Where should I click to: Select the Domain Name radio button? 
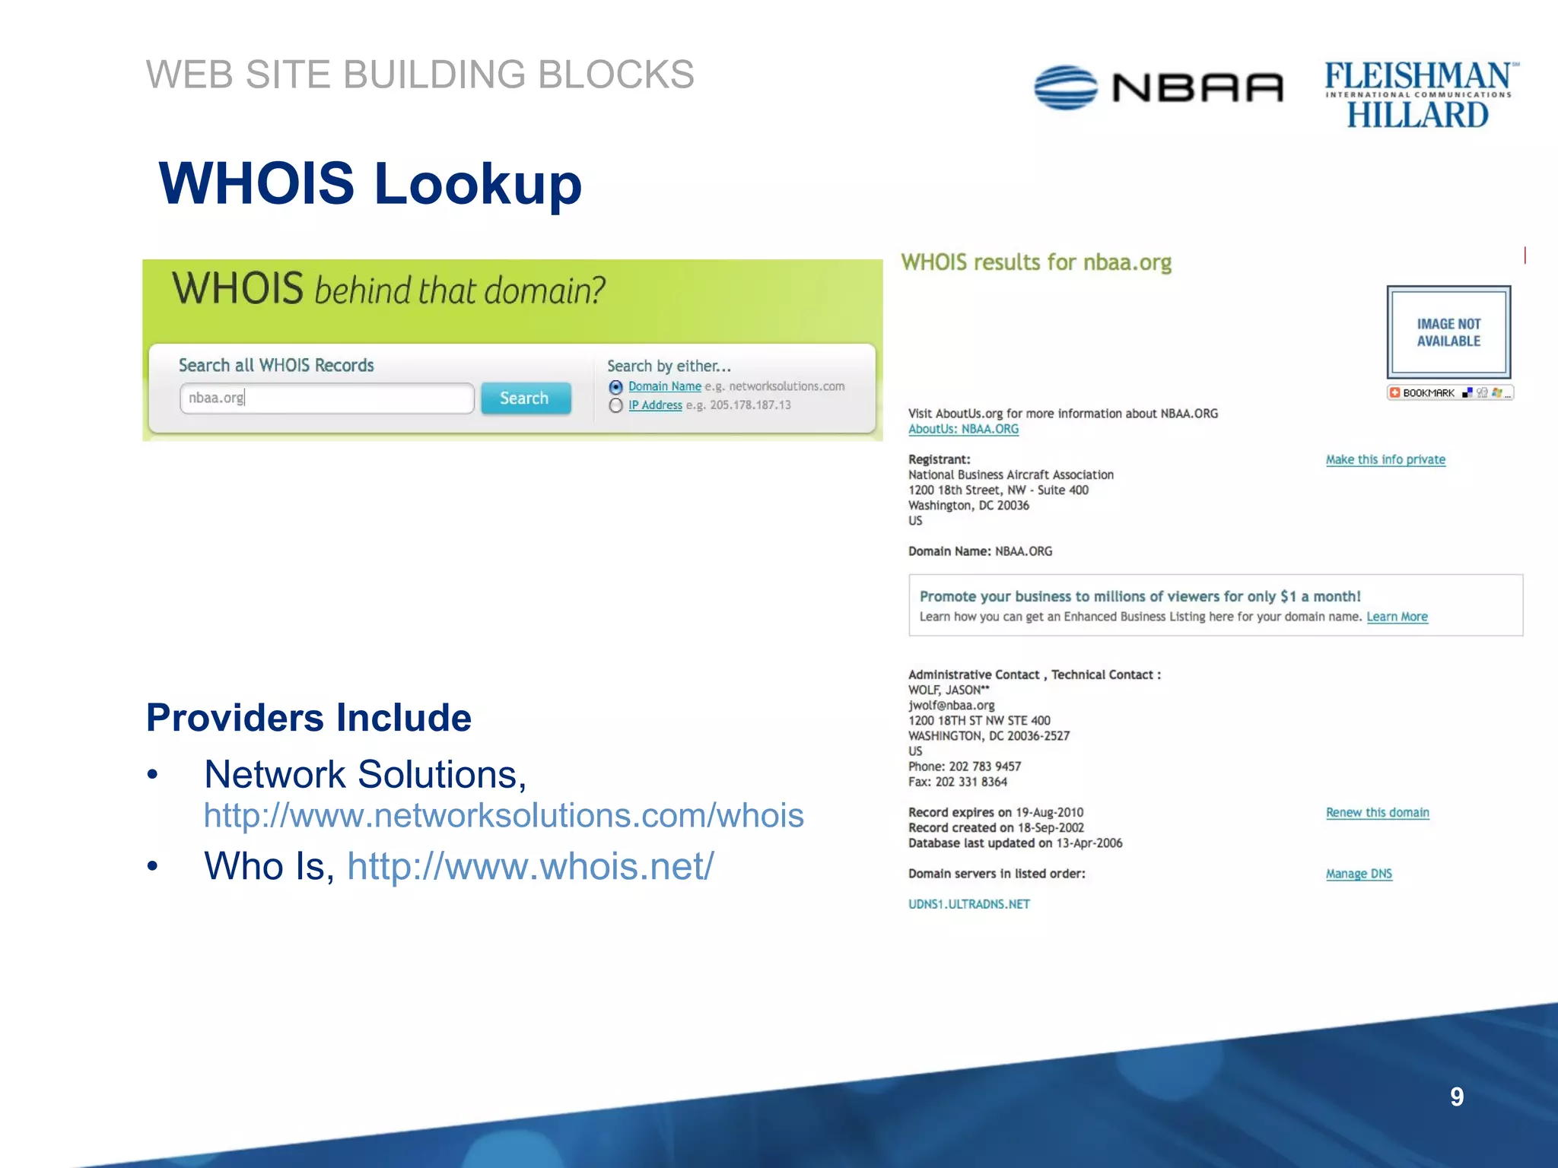(616, 387)
